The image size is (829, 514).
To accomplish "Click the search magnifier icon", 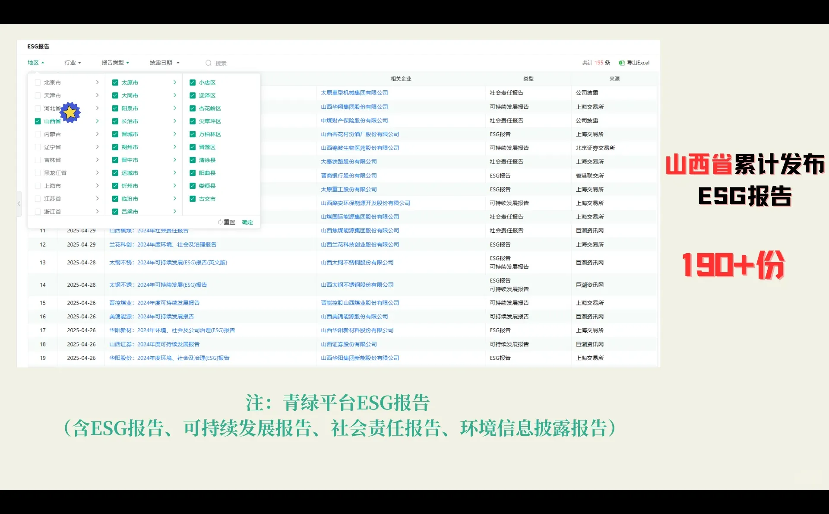I will click(209, 63).
